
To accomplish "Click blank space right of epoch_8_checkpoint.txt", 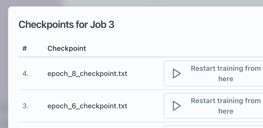I will tap(145, 74).
